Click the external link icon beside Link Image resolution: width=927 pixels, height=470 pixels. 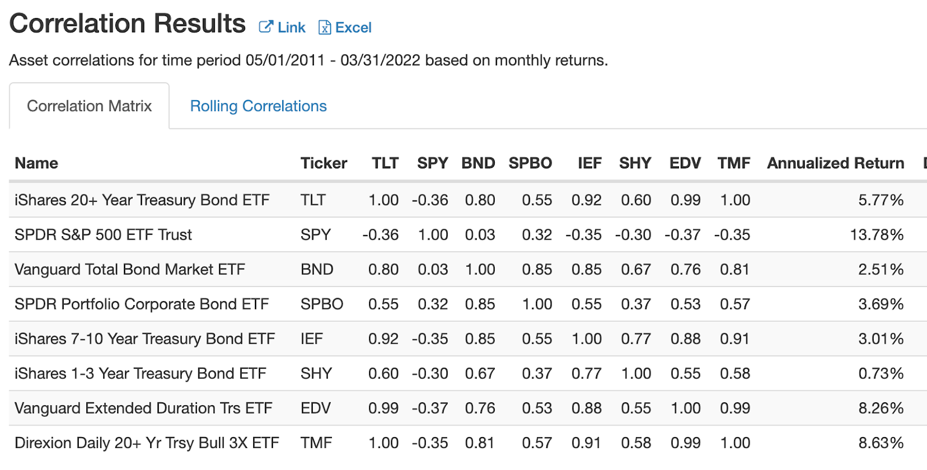[x=266, y=27]
